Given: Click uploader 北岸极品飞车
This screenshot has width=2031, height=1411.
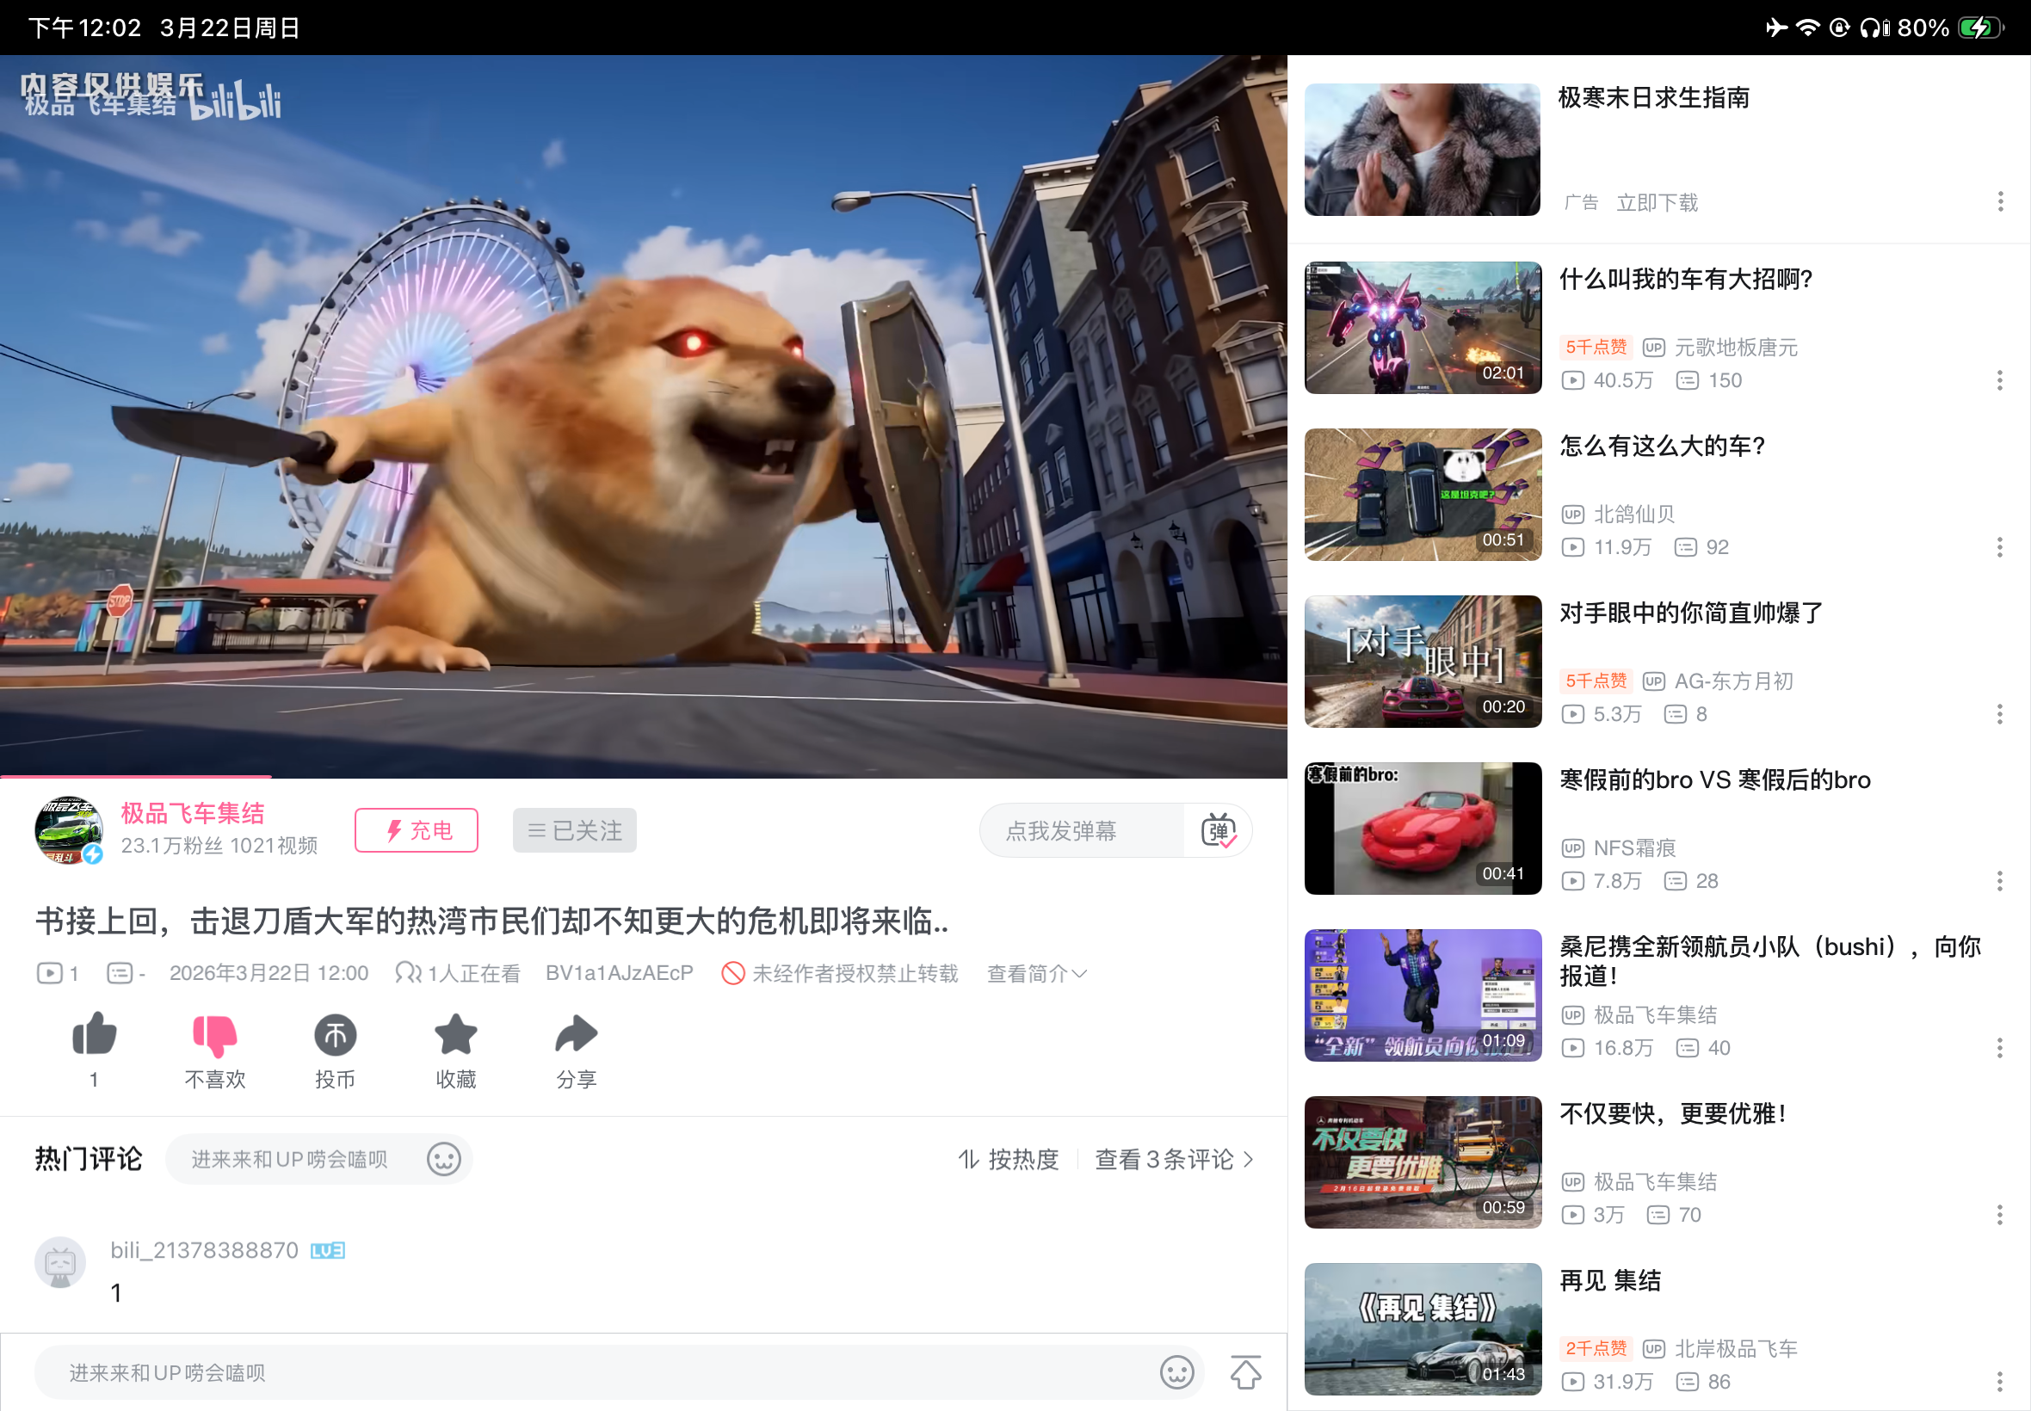Looking at the screenshot, I should 1736,1348.
